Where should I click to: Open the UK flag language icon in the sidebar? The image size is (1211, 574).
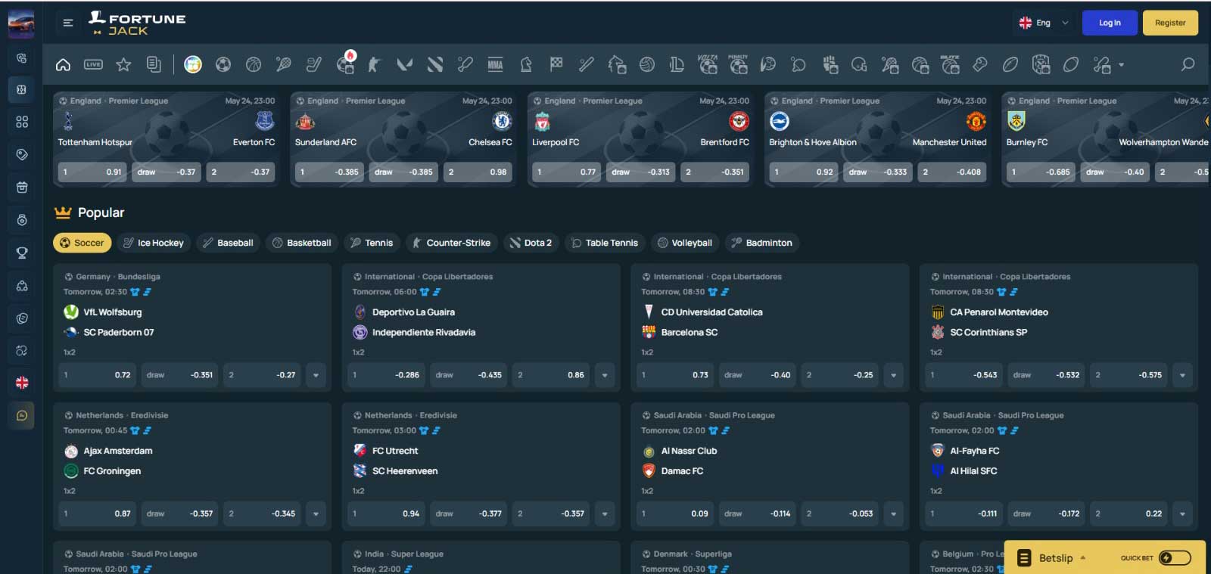(x=22, y=383)
